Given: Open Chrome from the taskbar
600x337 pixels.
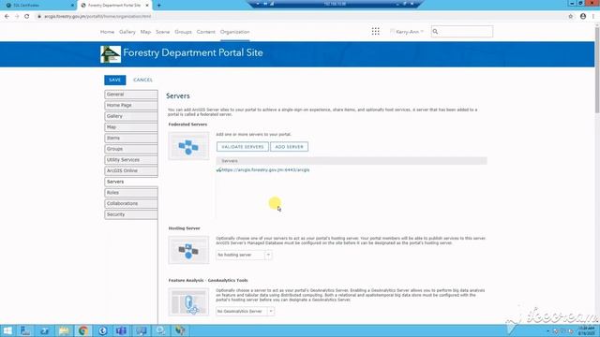Looking at the screenshot, I should tap(83, 330).
